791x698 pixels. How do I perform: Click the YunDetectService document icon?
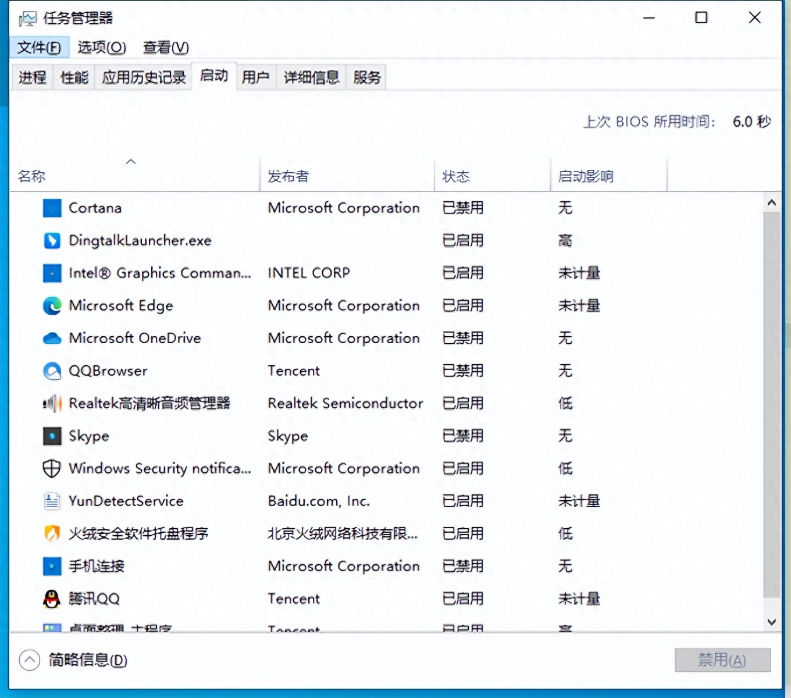[x=52, y=501]
